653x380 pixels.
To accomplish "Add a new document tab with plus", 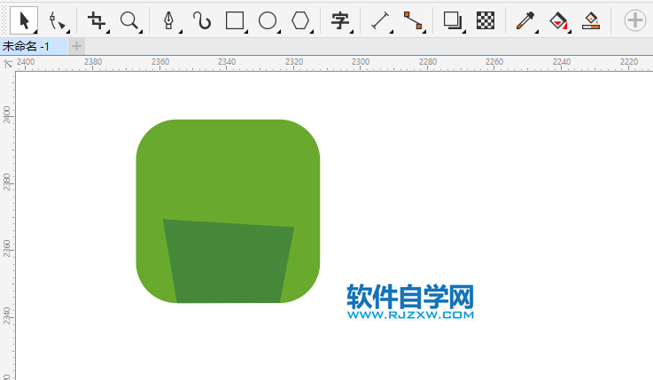I will (x=76, y=46).
